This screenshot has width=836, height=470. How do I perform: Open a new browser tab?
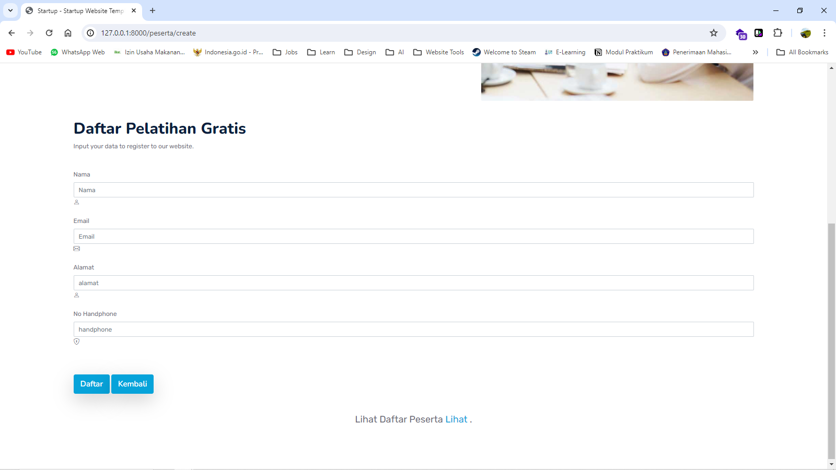153,10
